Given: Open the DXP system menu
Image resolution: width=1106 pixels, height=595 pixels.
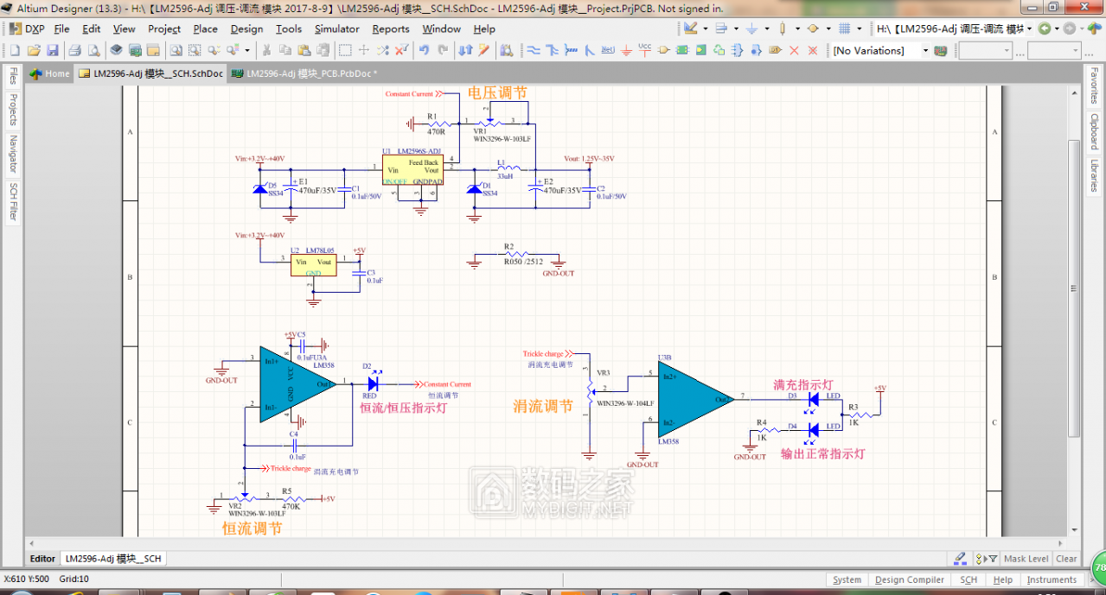Looking at the screenshot, I should [27, 28].
